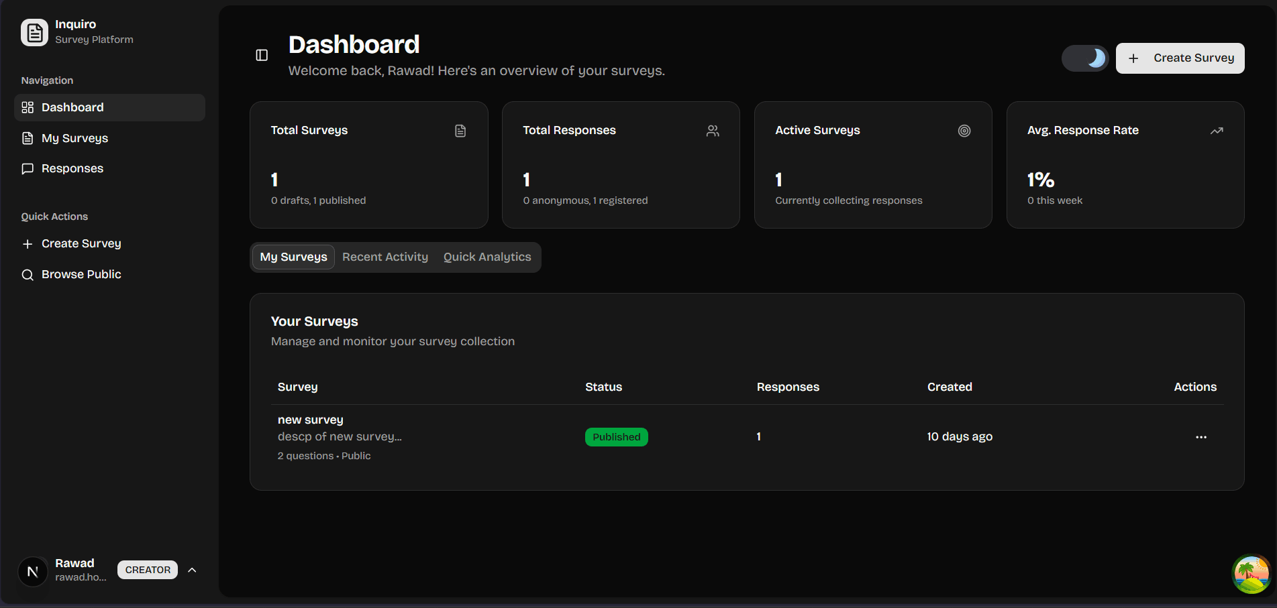Toggle the dark mode switch
The width and height of the screenshot is (1277, 608).
(x=1085, y=58)
